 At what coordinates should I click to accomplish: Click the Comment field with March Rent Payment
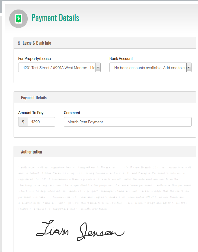pos(128,122)
